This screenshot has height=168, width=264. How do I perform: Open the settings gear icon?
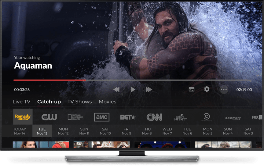tap(207, 89)
